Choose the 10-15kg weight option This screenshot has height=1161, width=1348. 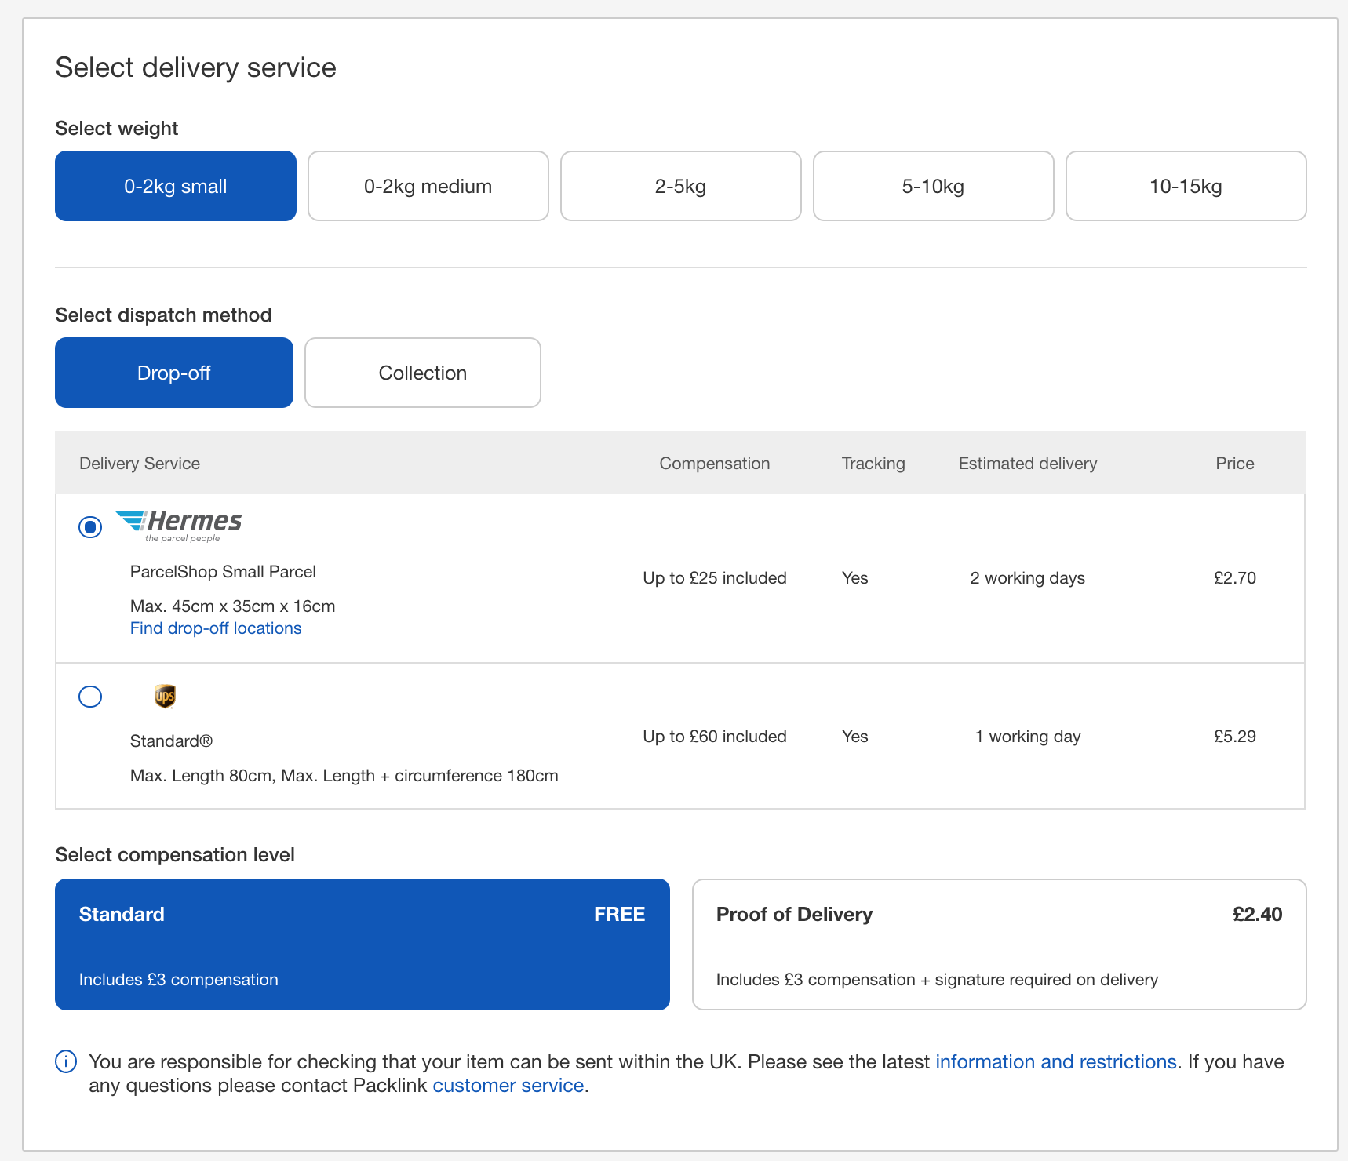tap(1186, 186)
